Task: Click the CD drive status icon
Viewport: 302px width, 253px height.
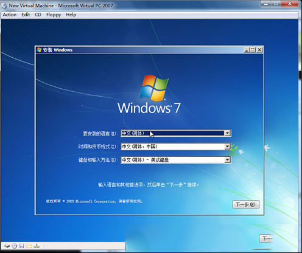Action: pos(15,246)
